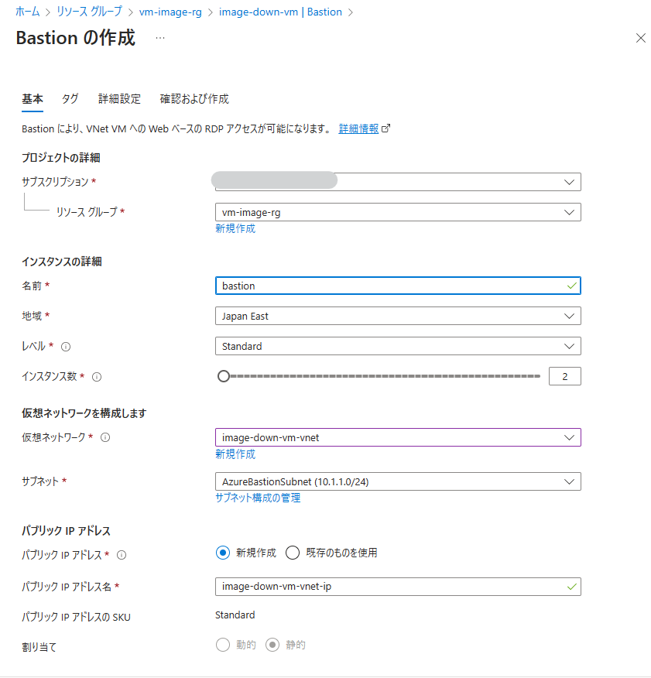Screen dimensions: 651x678
Task: Open the ellipsis more options menu
Action: 160,38
